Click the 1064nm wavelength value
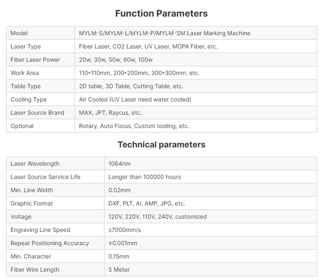 click(x=120, y=164)
